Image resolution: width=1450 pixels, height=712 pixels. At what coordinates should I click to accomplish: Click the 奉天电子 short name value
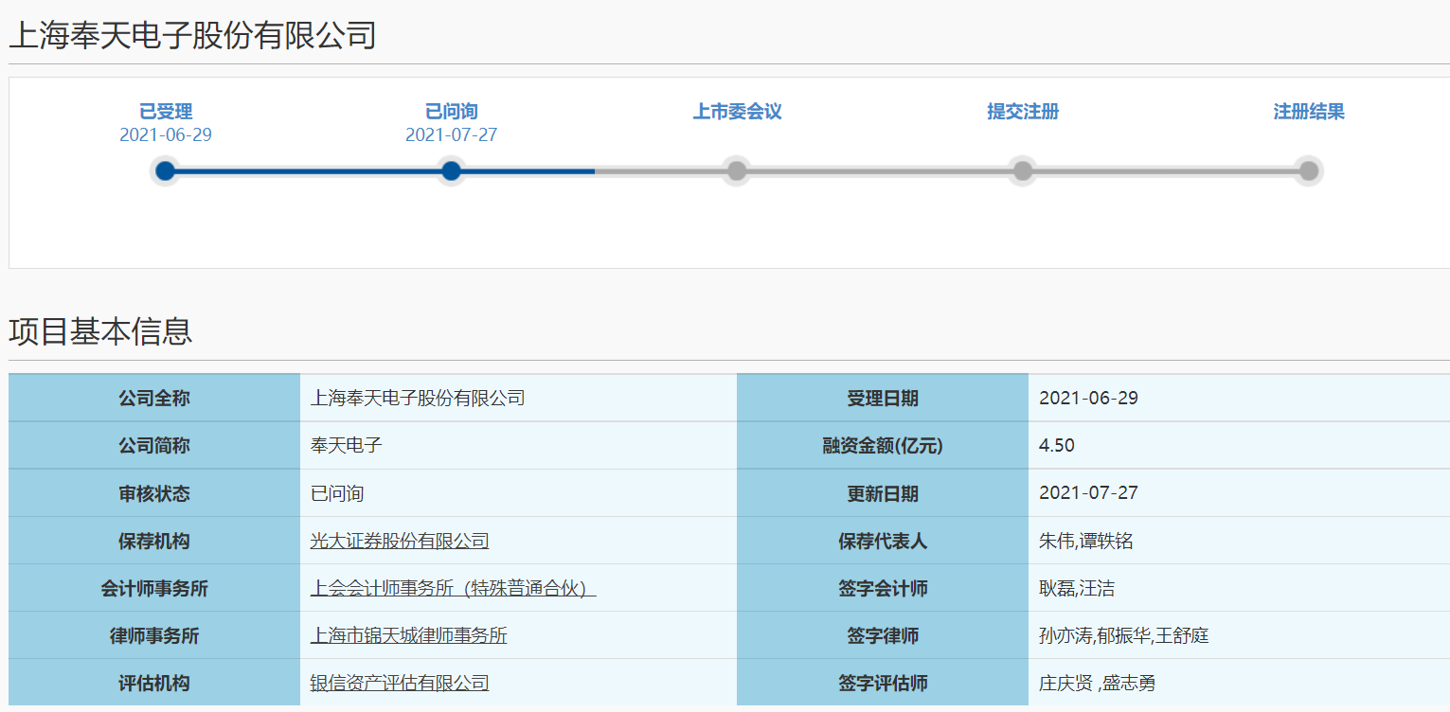click(x=346, y=446)
